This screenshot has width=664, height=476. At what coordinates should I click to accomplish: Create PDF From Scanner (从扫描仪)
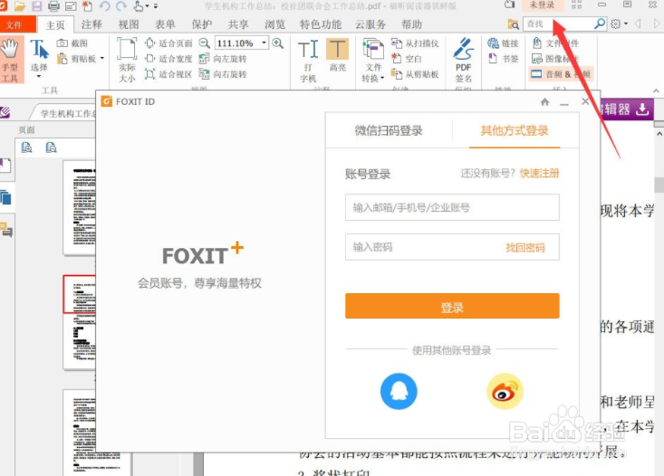415,43
